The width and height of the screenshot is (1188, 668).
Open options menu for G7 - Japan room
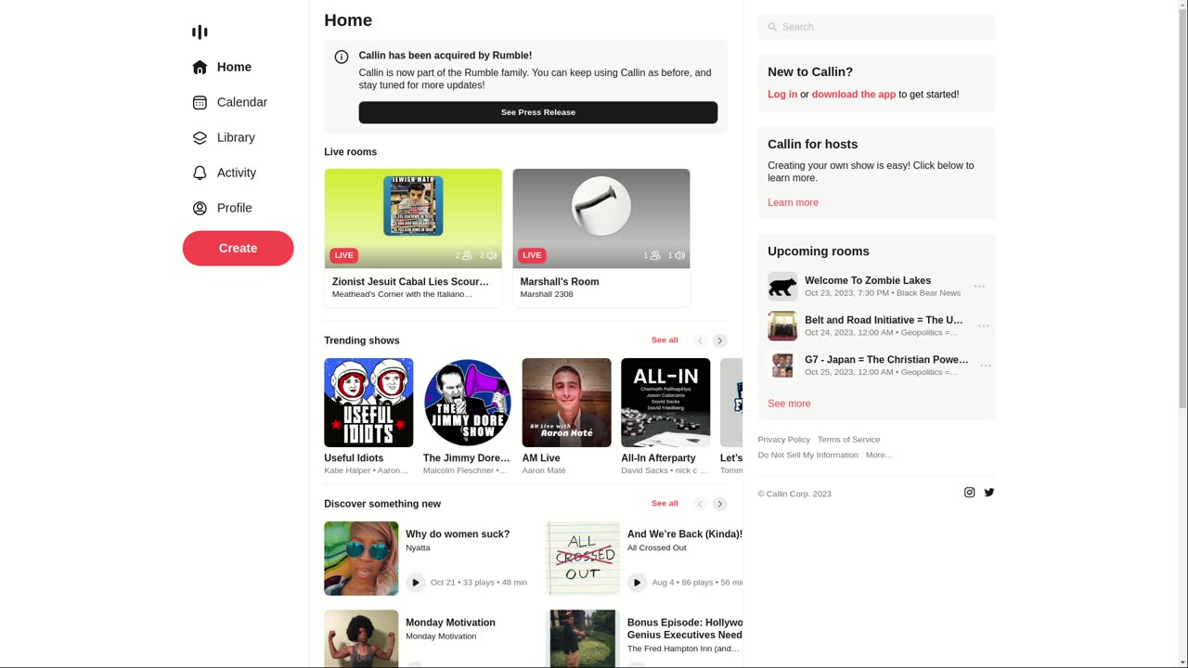tap(986, 366)
